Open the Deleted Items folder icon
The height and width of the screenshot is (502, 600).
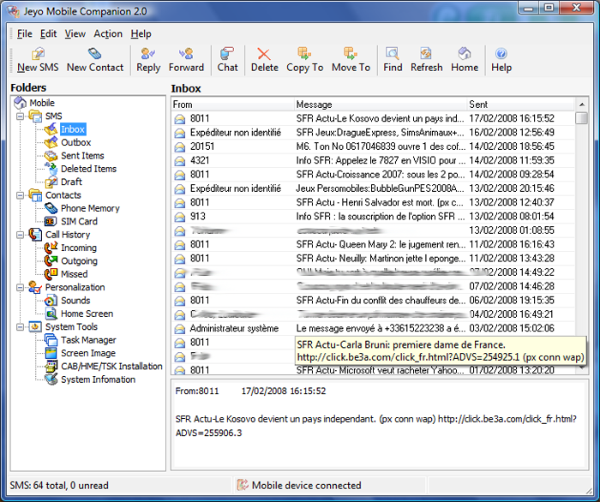(51, 169)
